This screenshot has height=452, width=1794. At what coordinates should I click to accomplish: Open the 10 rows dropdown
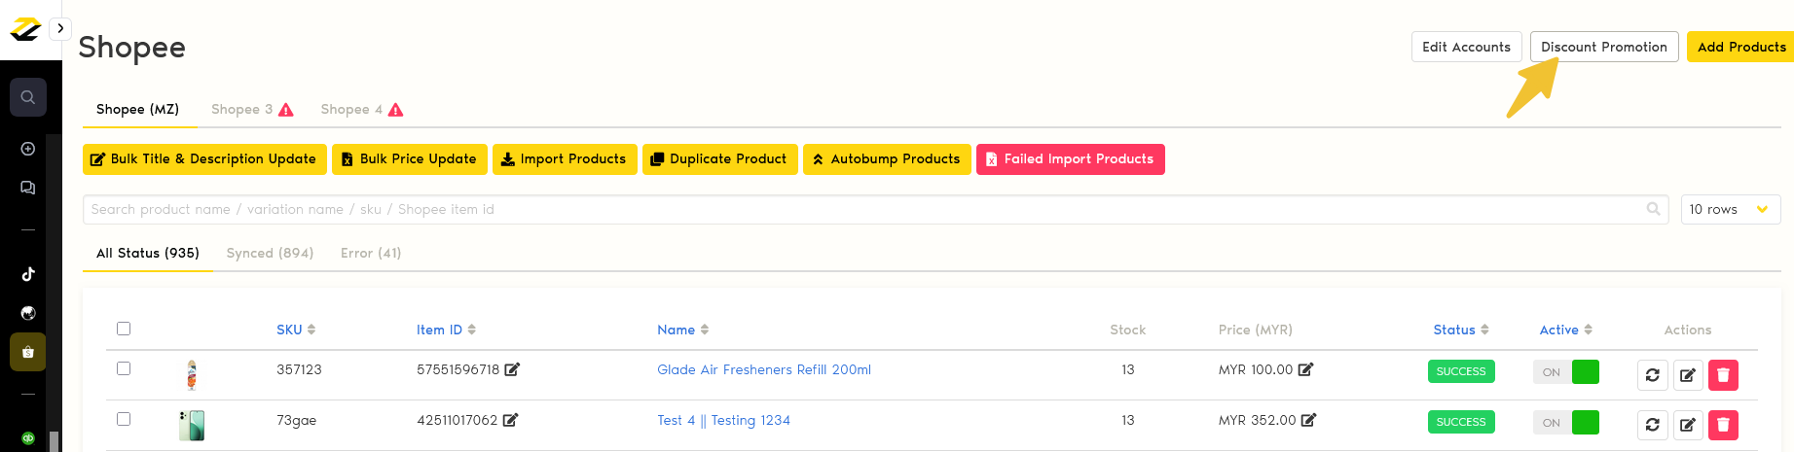pos(1730,209)
